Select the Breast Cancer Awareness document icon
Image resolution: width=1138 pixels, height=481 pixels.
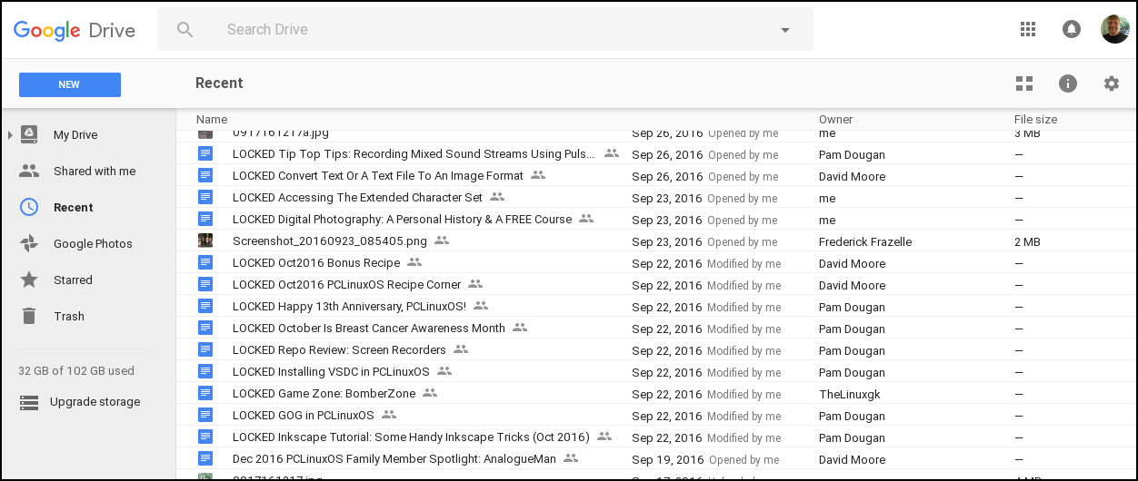pyautogui.click(x=205, y=329)
